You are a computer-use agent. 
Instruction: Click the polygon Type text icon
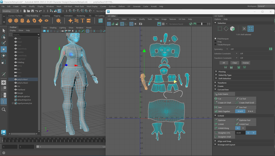[82, 21]
